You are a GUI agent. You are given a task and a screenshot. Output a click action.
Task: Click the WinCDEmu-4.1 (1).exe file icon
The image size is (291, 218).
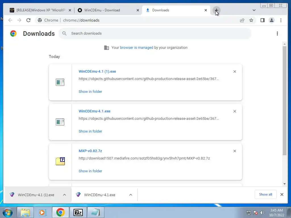coord(60,82)
